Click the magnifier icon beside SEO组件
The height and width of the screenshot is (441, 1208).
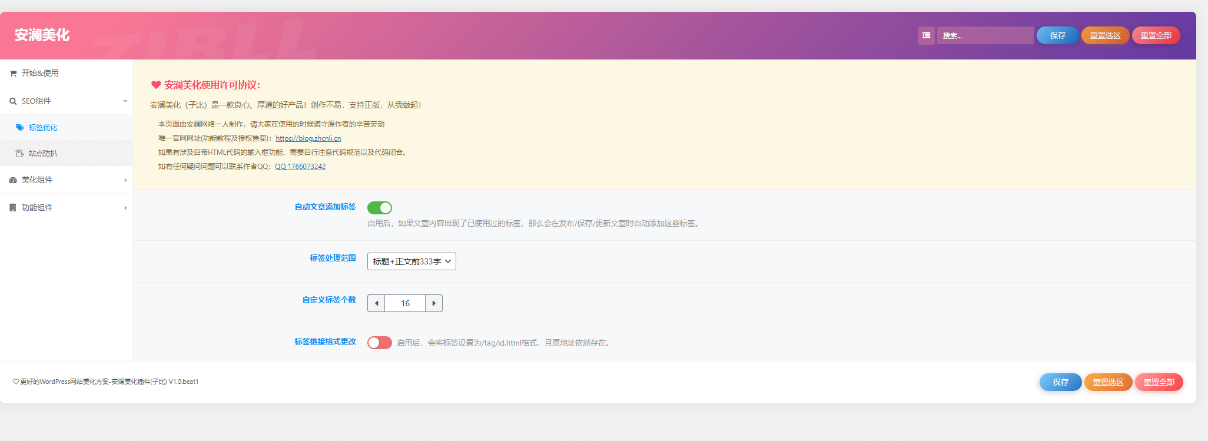[13, 101]
